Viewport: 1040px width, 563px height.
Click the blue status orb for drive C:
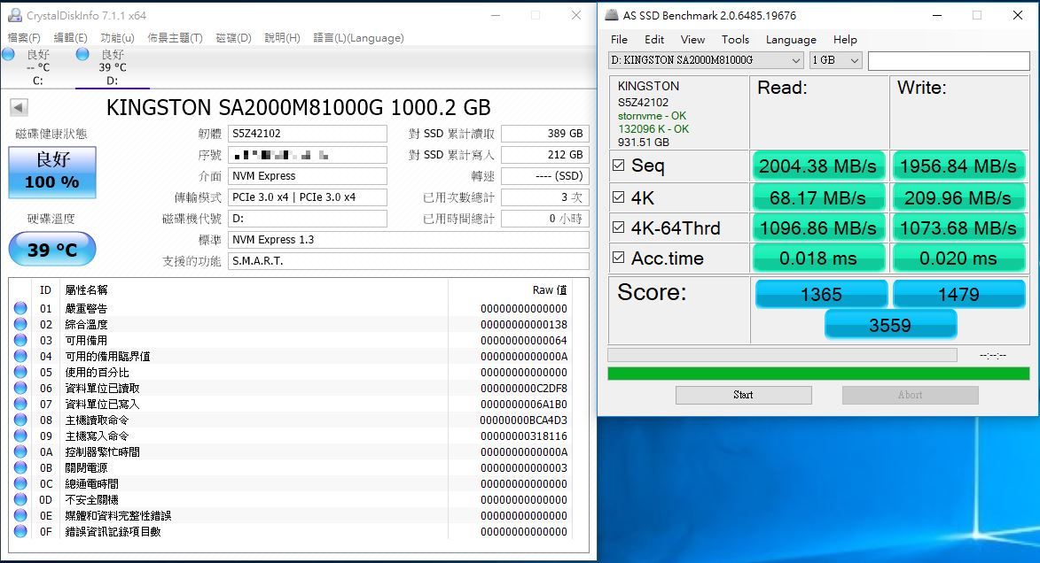coord(9,54)
